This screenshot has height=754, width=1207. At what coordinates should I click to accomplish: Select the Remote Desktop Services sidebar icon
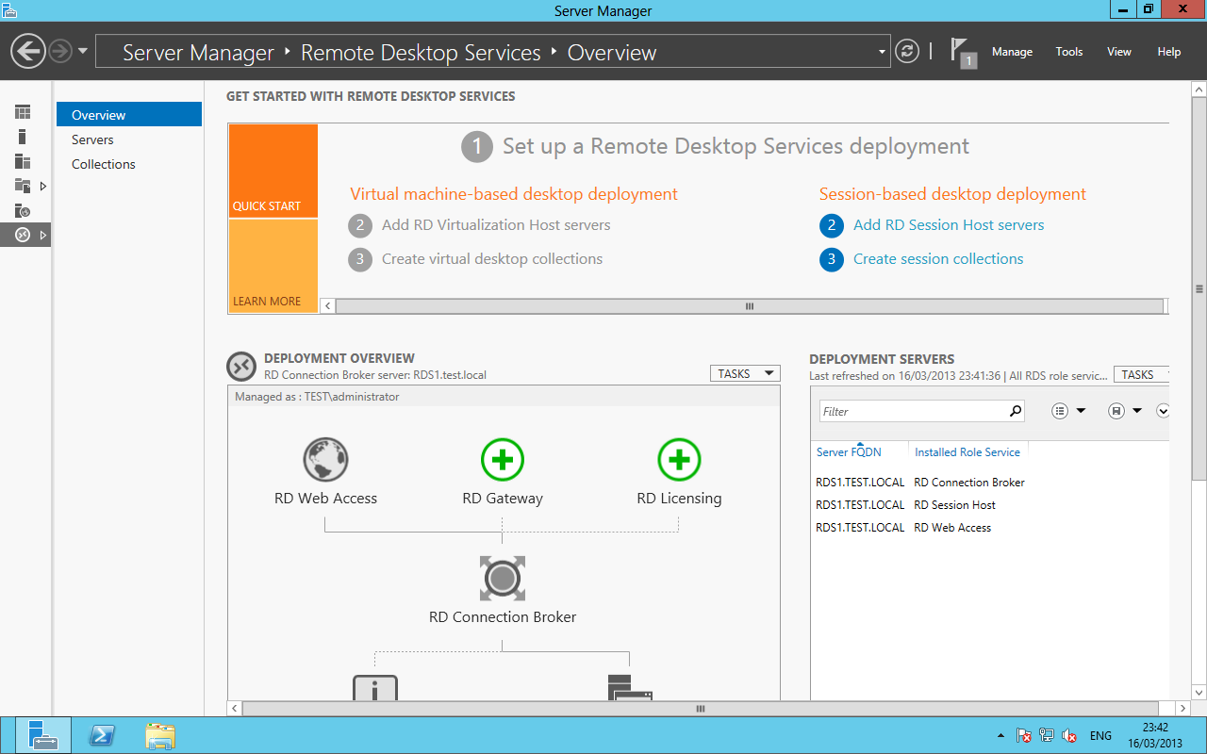tap(23, 235)
